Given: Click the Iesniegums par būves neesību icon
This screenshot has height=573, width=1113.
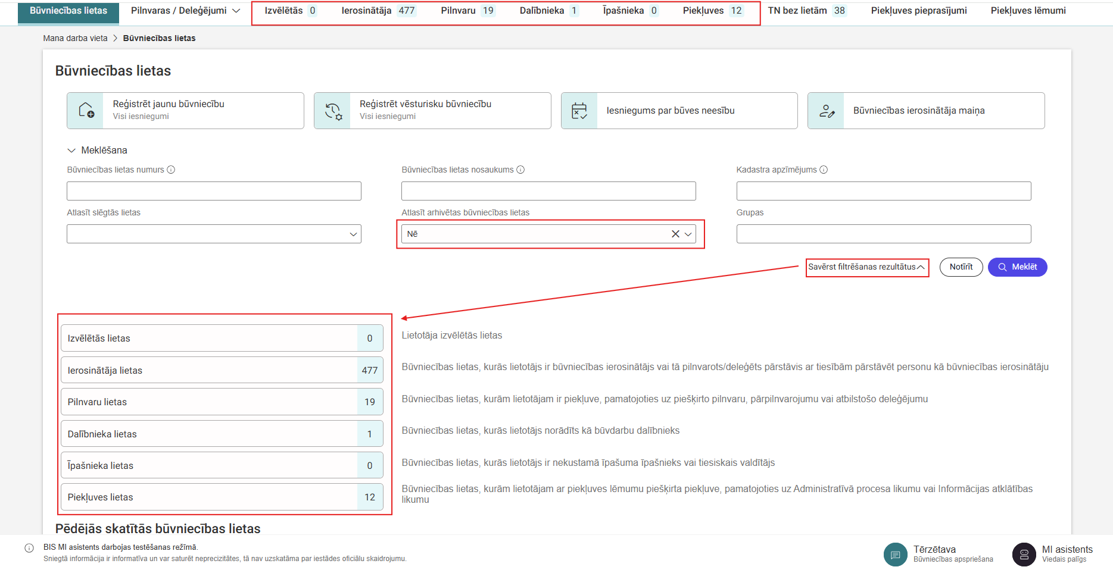Looking at the screenshot, I should click(x=579, y=111).
